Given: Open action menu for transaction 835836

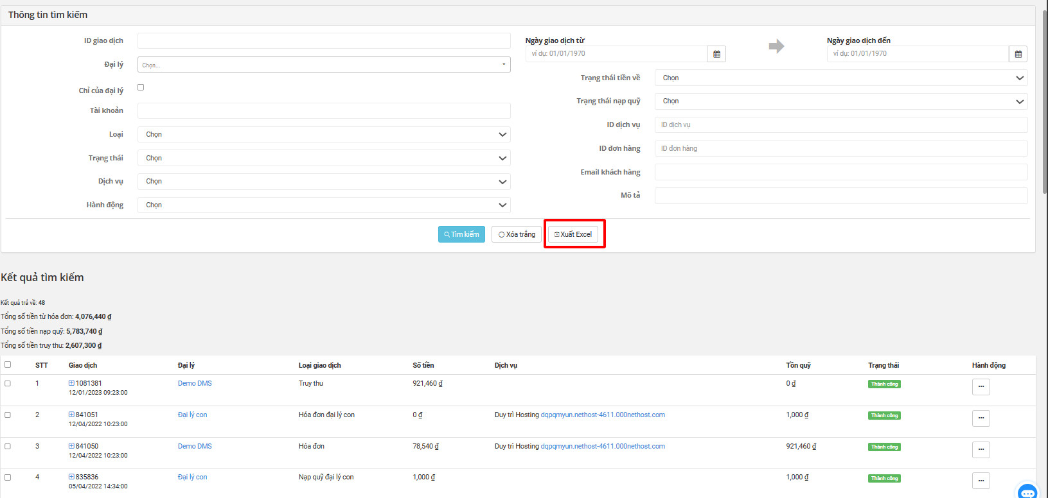Looking at the screenshot, I should (981, 481).
